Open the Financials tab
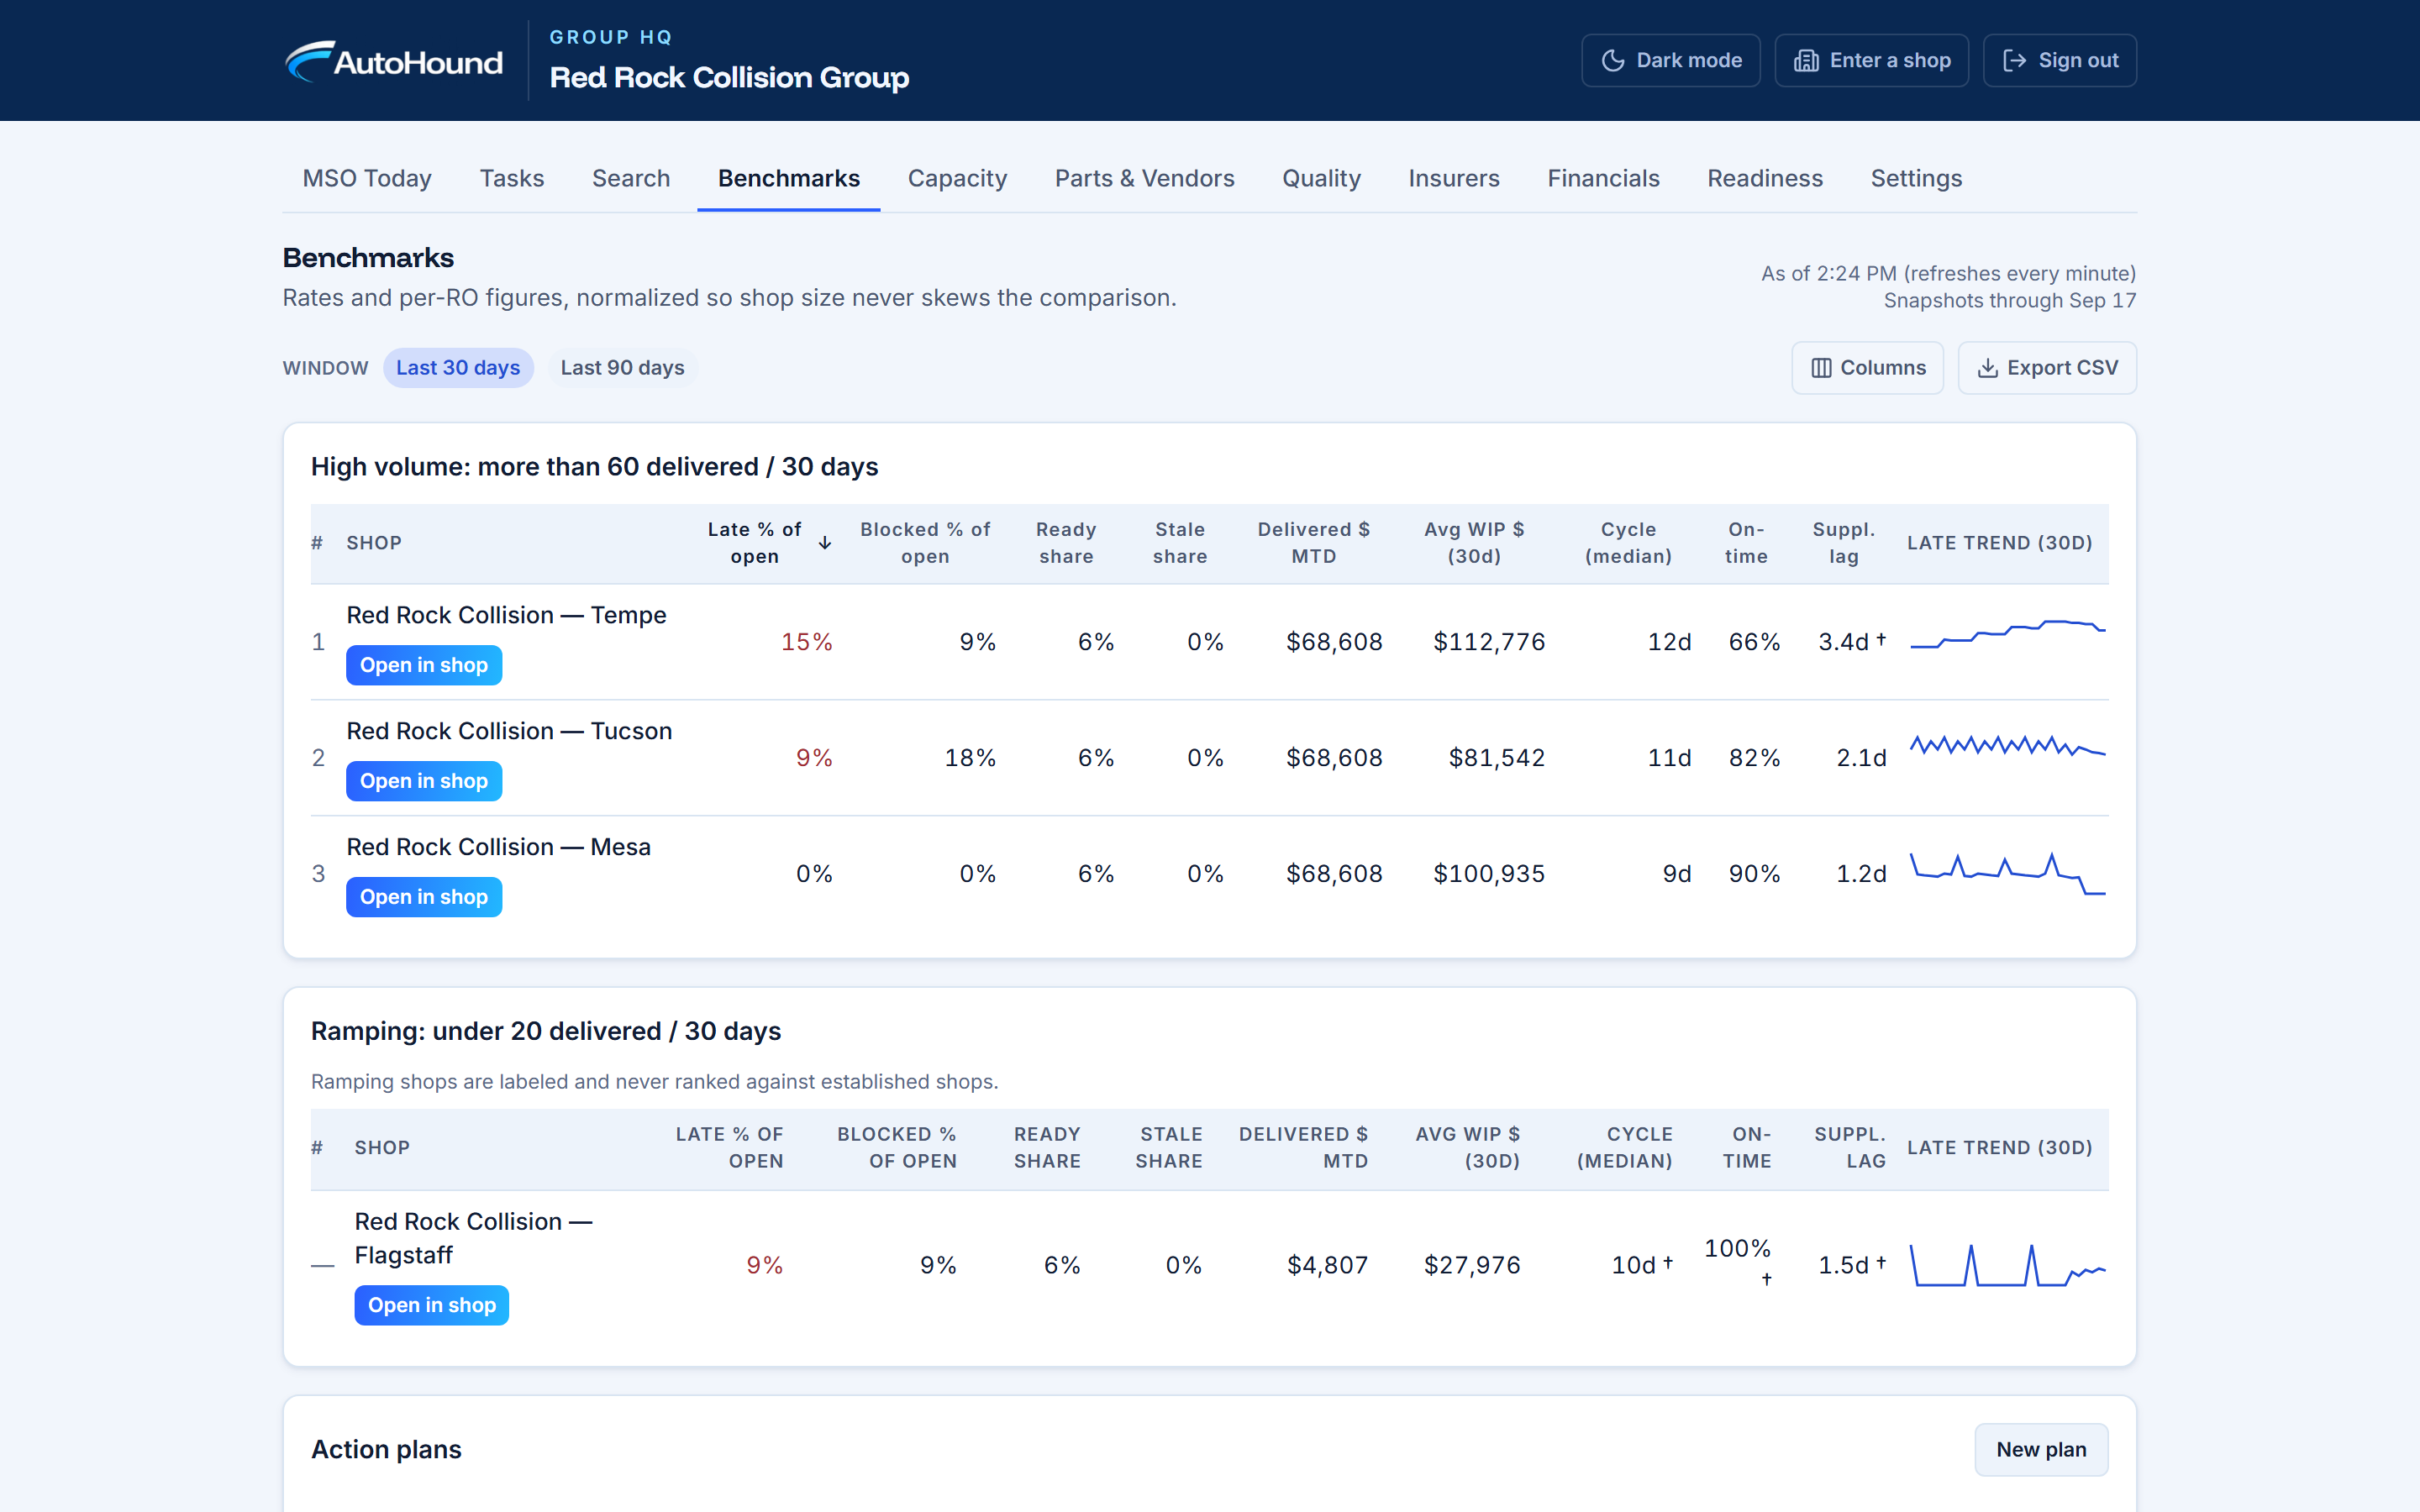Viewport: 2420px width, 1512px height. tap(1603, 178)
